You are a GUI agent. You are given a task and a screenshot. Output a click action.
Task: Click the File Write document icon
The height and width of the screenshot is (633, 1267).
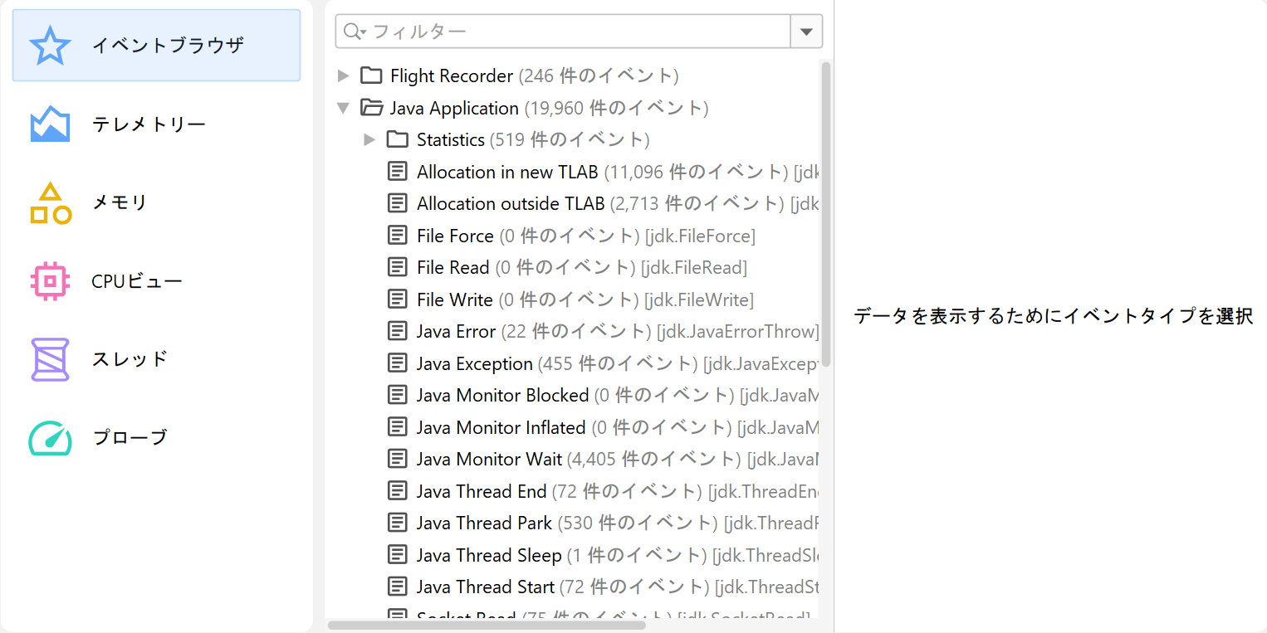[399, 299]
